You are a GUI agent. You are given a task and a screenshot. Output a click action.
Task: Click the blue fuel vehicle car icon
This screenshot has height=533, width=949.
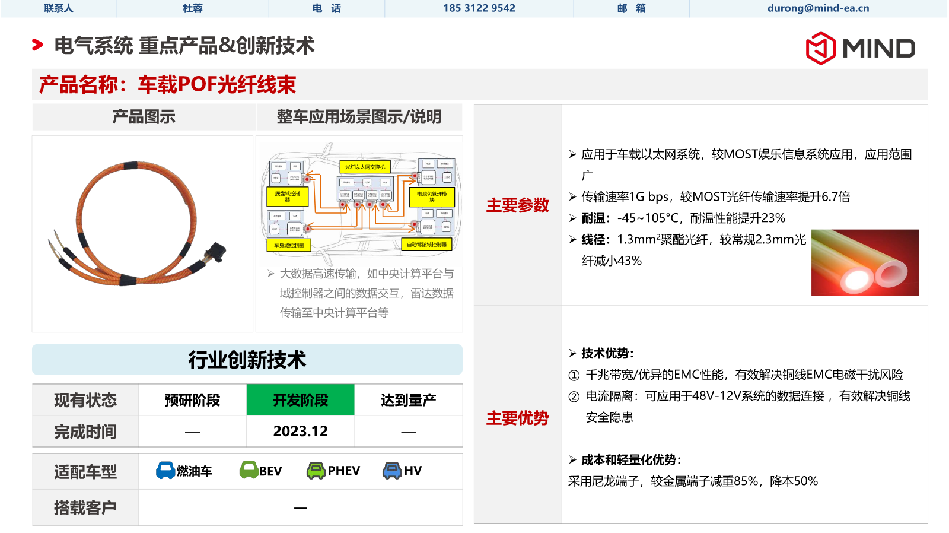(x=165, y=471)
